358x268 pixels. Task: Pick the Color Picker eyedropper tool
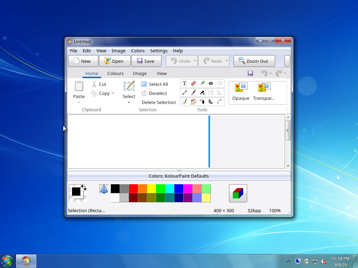(x=202, y=83)
